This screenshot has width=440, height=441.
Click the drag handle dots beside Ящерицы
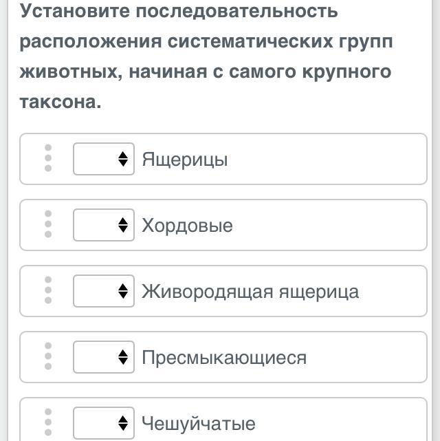(48, 158)
